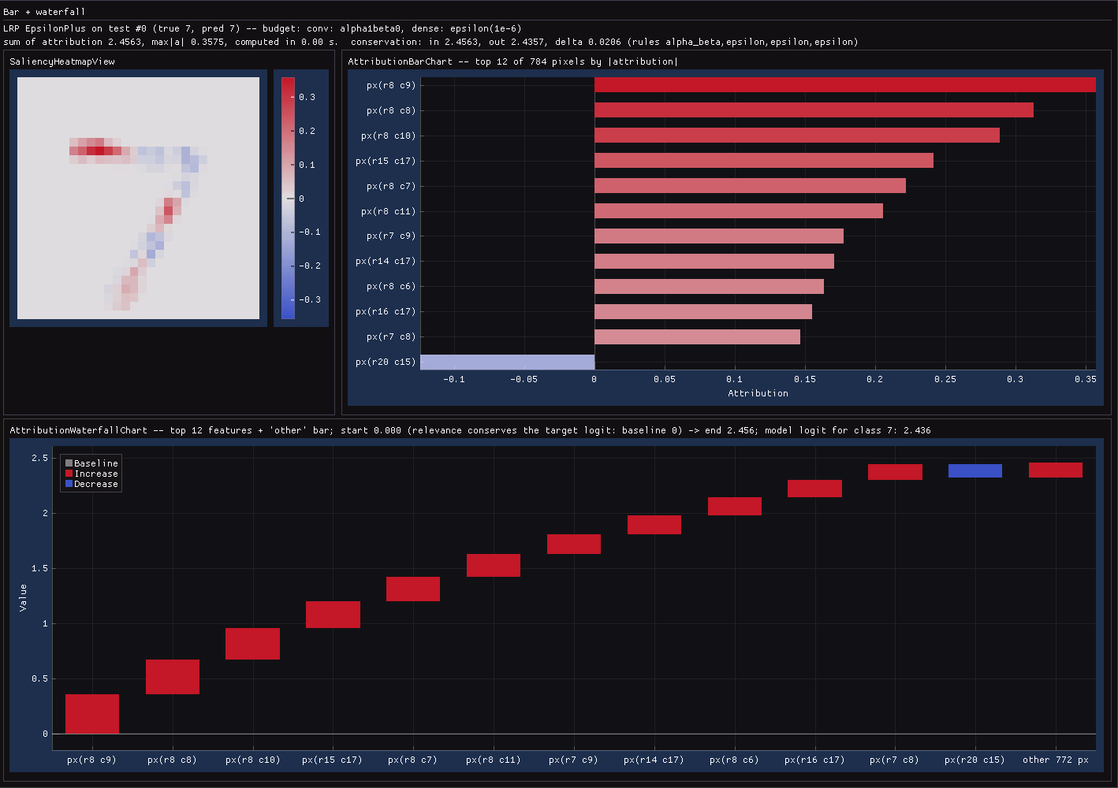Screen dimensions: 1118x788
Task: Toggle the Baseline series in the waterfall legend
Action: tap(91, 463)
